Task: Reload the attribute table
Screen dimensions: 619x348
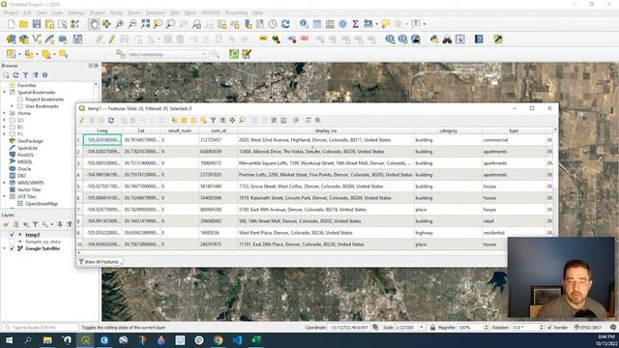Action: pyautogui.click(x=111, y=120)
